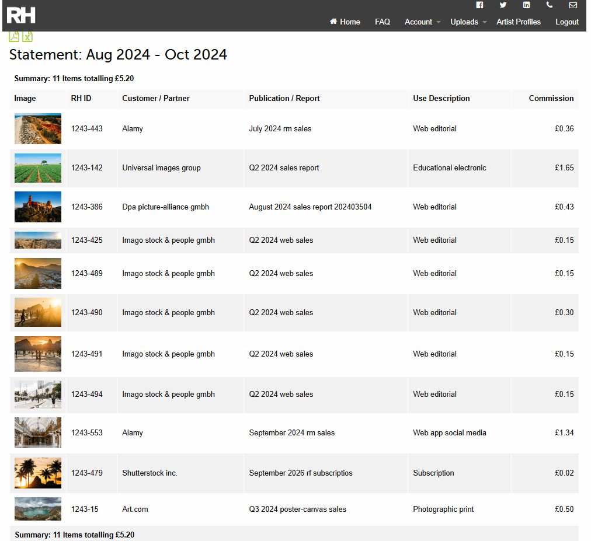Click the Logout link
Image resolution: width=591 pixels, height=541 pixels.
tap(567, 22)
